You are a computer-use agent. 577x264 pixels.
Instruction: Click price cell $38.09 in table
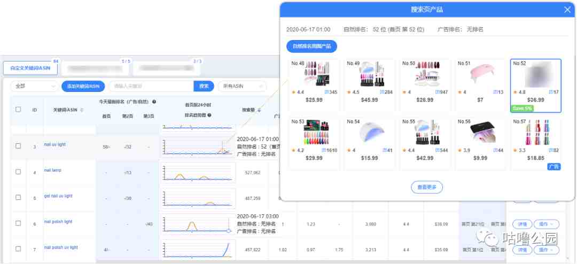[441, 224]
